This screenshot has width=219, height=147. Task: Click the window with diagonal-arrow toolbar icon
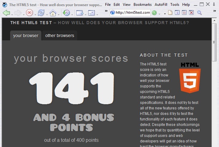click(91, 13)
